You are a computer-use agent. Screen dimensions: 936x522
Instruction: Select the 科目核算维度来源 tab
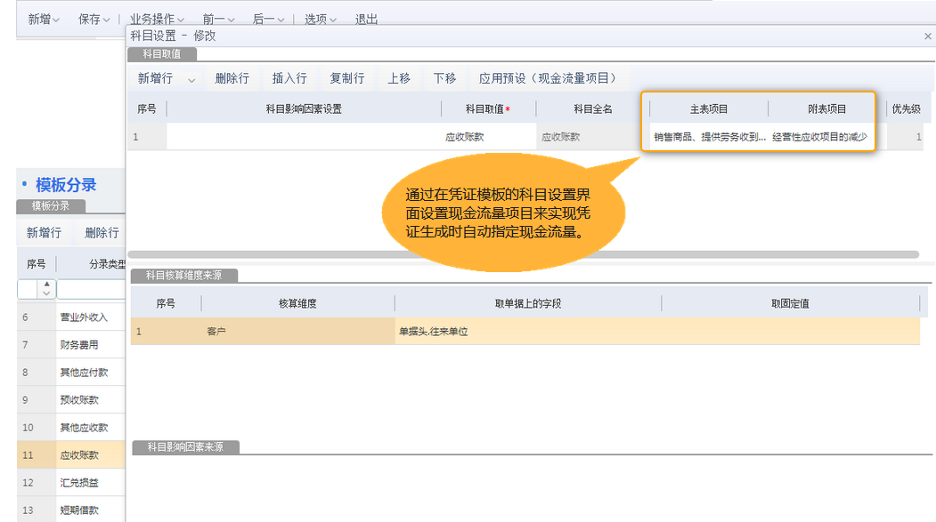[183, 276]
